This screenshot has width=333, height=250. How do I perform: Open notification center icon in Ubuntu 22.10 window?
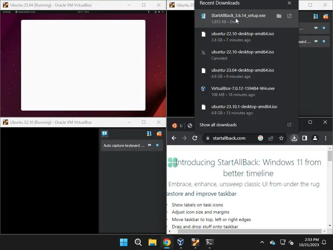pyautogui.click(x=105, y=133)
